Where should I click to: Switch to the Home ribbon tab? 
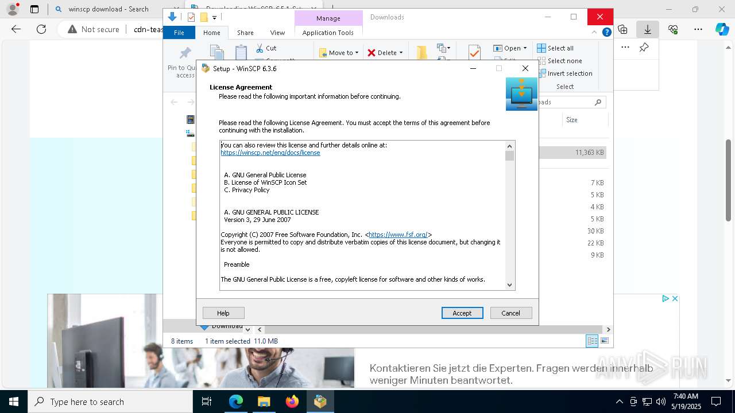211,33
